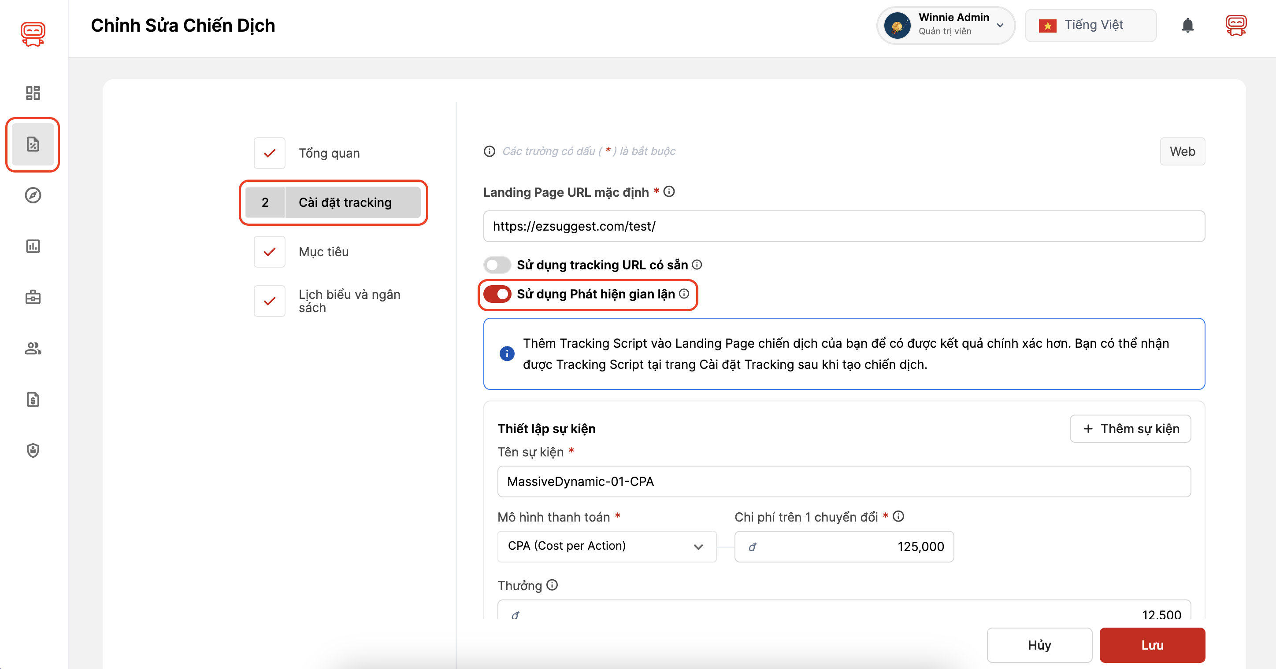
Task: Click the campaigns document icon in sidebar
Action: pyautogui.click(x=33, y=144)
